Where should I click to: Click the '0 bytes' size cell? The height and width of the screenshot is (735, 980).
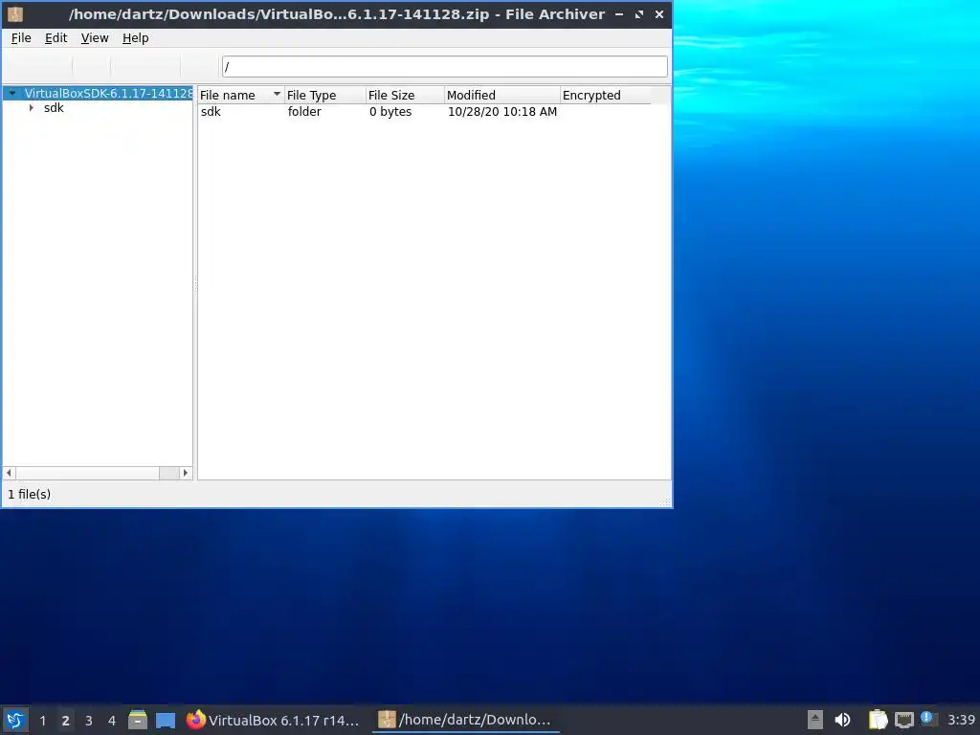pyautogui.click(x=390, y=112)
